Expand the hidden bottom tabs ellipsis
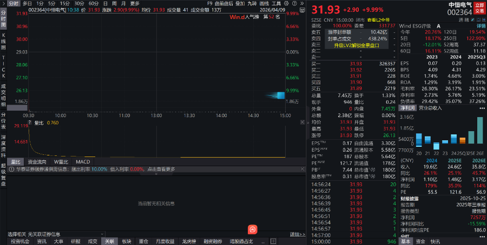Viewport: 487px width, 245px height. coord(264,241)
